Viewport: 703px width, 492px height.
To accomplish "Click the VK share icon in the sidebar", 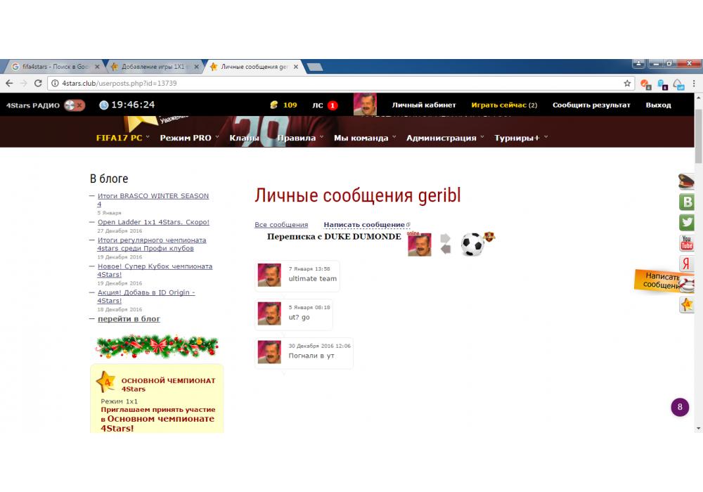I will click(x=687, y=202).
